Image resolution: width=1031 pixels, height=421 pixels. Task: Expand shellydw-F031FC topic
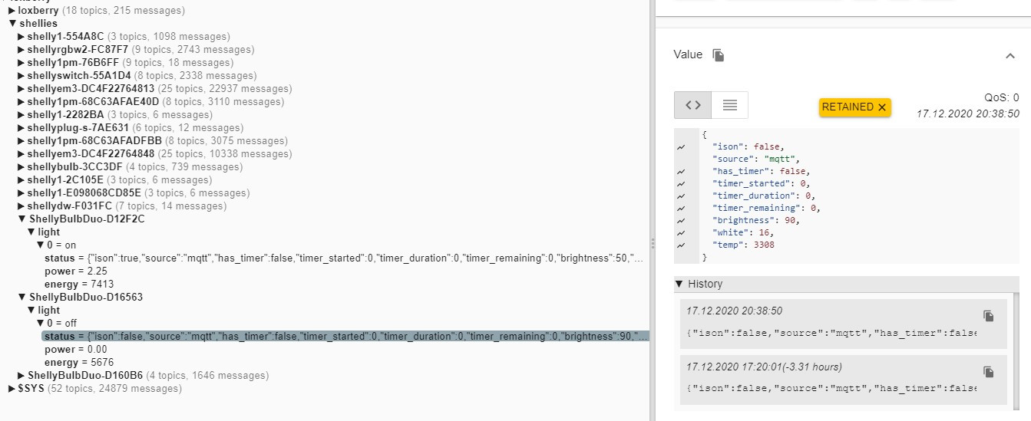tap(21, 206)
